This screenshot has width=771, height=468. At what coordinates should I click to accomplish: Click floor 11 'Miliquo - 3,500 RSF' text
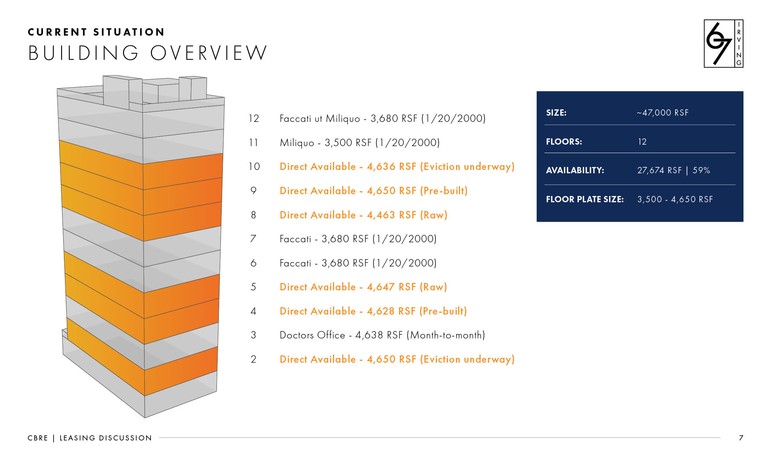pos(360,142)
